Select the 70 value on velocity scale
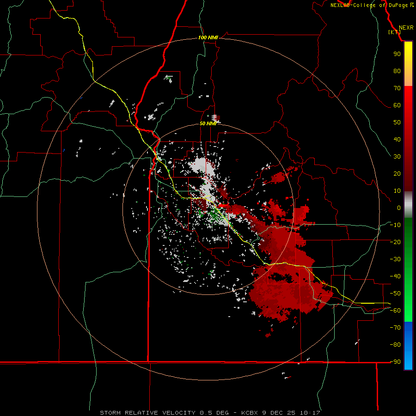The width and height of the screenshot is (416, 416). click(x=397, y=88)
